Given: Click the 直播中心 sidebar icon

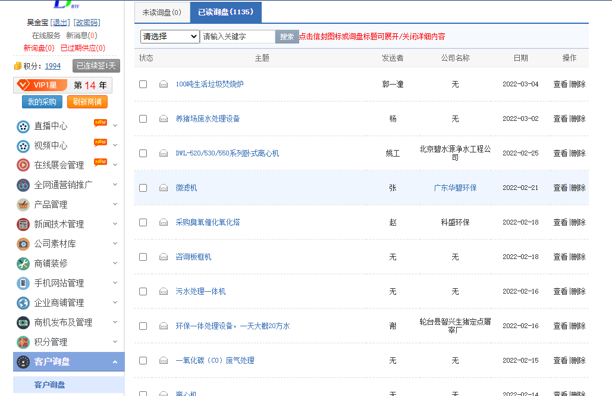Looking at the screenshot, I should click(x=23, y=126).
